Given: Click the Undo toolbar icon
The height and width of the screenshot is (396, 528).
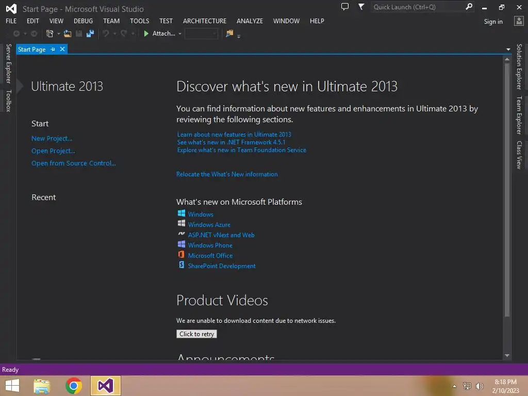Looking at the screenshot, I should [106, 34].
